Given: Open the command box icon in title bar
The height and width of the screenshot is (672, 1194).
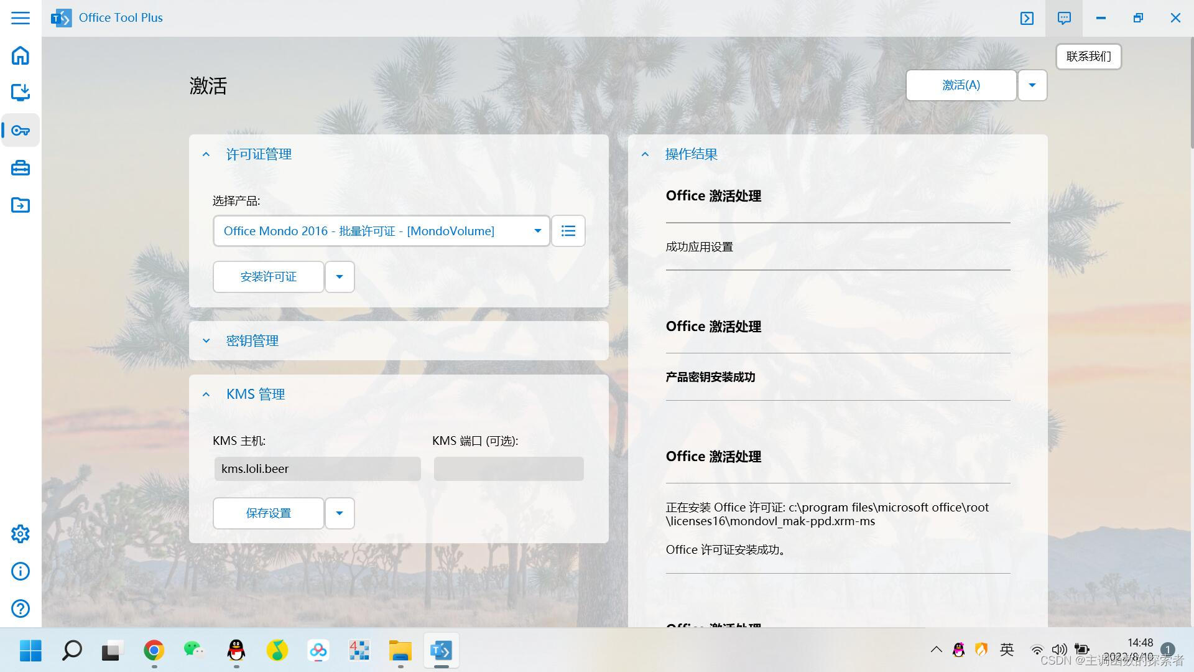Looking at the screenshot, I should tap(1027, 18).
